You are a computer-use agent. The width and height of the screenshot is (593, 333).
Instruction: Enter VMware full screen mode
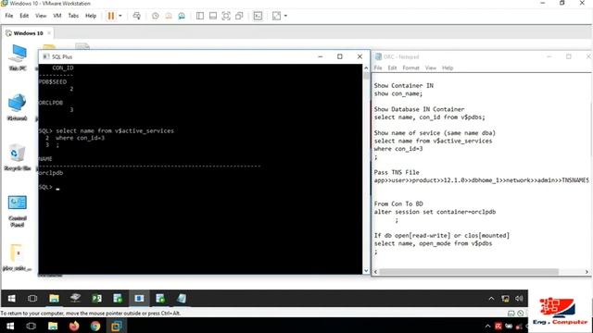226,16
